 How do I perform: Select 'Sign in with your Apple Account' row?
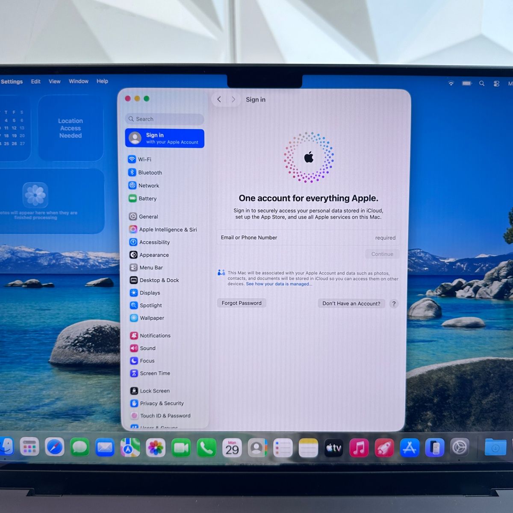pyautogui.click(x=165, y=139)
